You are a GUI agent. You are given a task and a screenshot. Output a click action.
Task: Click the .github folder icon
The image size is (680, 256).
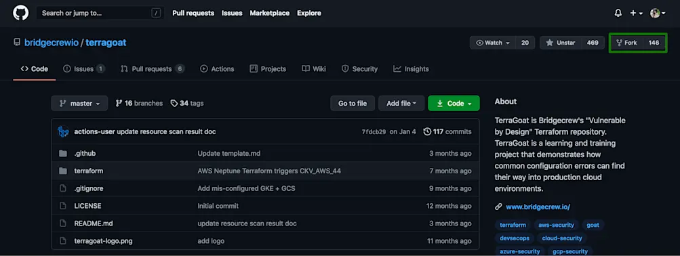(x=63, y=153)
